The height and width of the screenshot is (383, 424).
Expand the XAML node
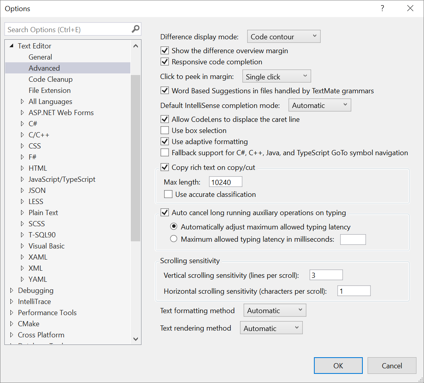[22, 257]
